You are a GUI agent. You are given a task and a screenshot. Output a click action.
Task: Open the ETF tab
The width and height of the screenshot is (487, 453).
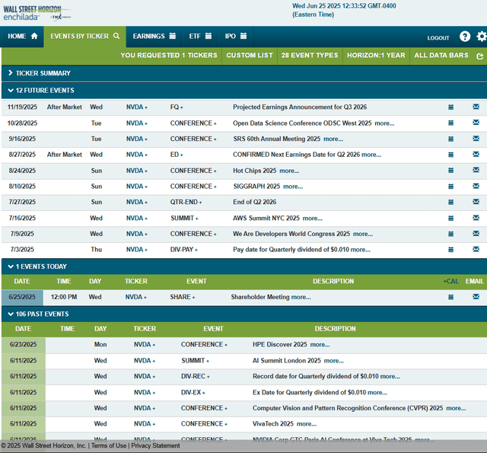point(201,36)
